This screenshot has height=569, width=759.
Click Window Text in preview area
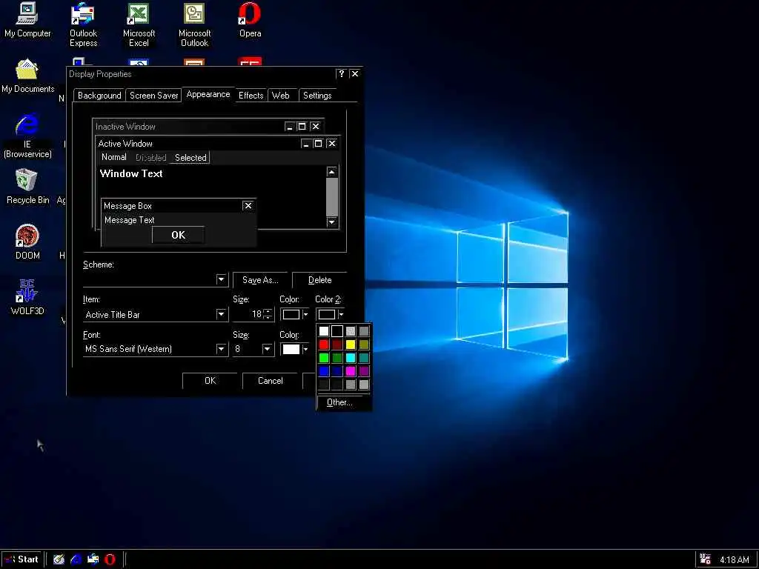click(x=131, y=173)
